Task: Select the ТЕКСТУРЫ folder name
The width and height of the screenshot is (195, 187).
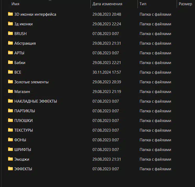Action: point(24,130)
